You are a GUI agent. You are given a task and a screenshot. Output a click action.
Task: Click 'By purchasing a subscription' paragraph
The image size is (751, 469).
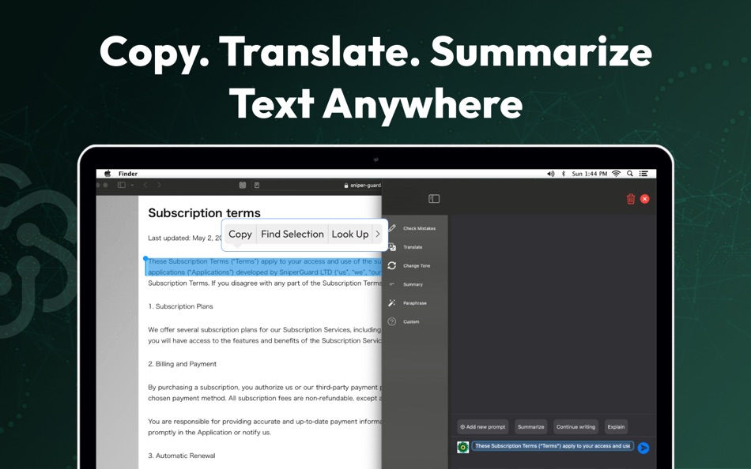tap(265, 392)
